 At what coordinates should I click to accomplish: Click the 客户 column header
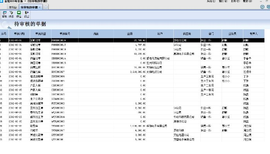click(x=160, y=34)
